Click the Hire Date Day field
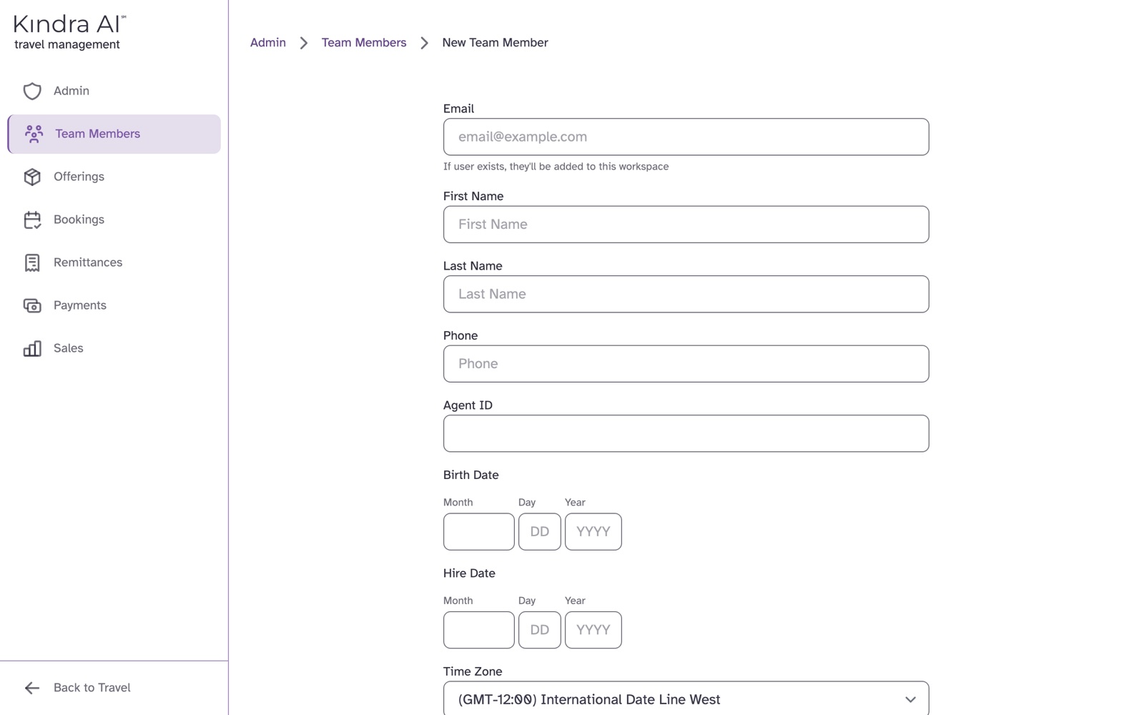Image resolution: width=1144 pixels, height=715 pixels. pyautogui.click(x=539, y=630)
